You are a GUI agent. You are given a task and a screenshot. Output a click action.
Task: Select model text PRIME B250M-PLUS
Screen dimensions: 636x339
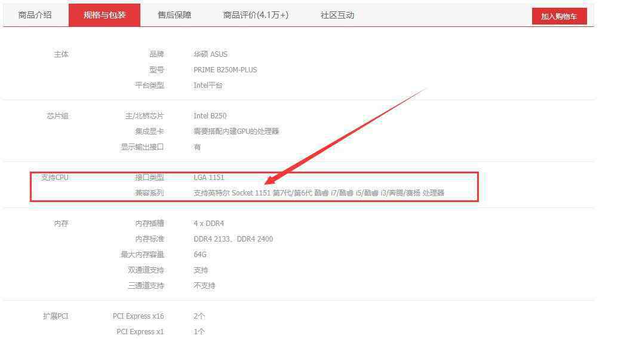click(225, 70)
